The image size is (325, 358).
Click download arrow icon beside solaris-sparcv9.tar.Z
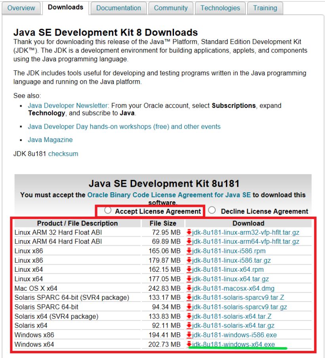point(189,297)
